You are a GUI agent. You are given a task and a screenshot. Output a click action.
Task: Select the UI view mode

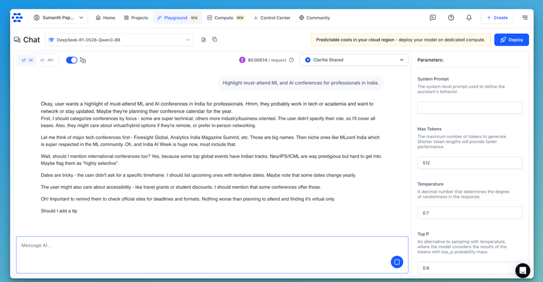click(x=28, y=60)
